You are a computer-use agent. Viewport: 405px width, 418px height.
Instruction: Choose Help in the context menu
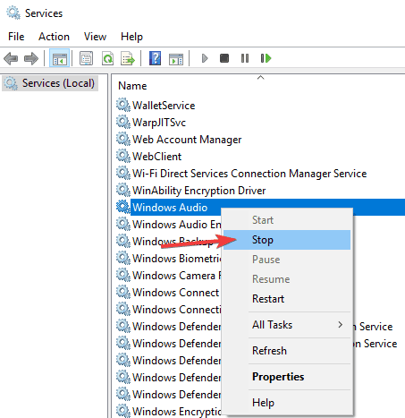pos(287,403)
